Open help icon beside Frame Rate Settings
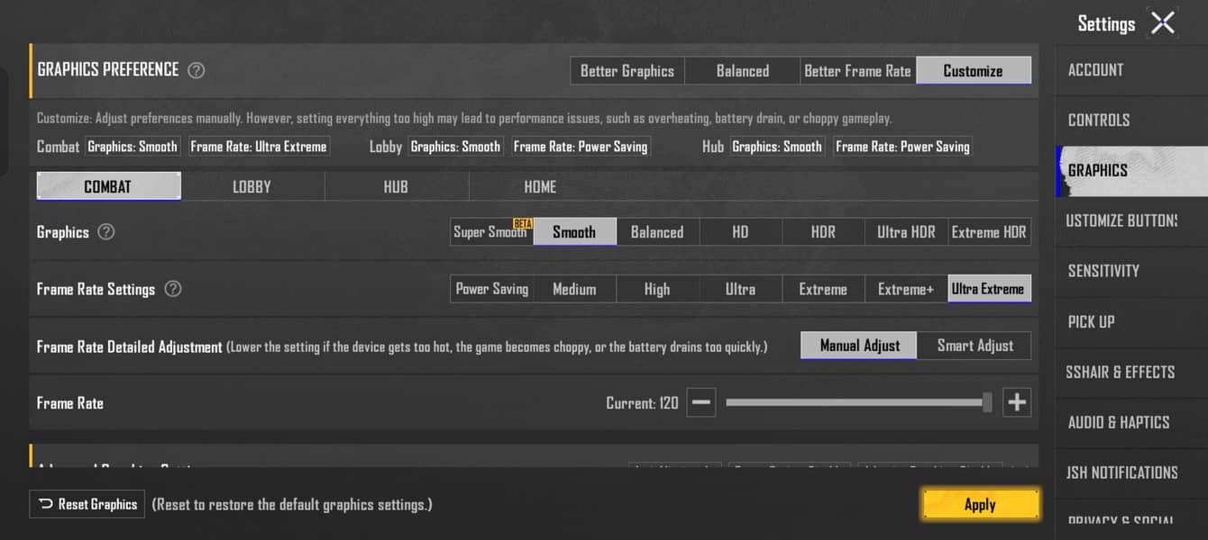This screenshot has height=540, width=1208. click(173, 289)
